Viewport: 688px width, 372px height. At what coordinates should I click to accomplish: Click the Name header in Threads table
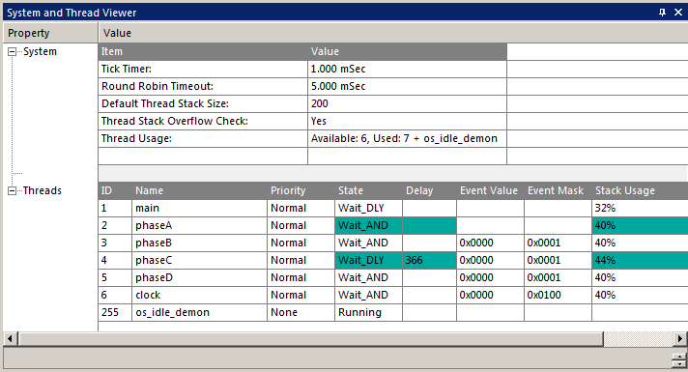pos(199,190)
